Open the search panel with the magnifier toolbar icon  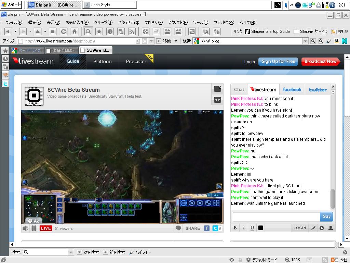[x=88, y=32]
